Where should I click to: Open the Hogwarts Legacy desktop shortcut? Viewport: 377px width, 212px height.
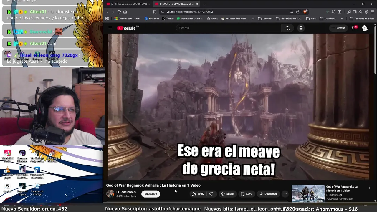pyautogui.click(x=22, y=189)
